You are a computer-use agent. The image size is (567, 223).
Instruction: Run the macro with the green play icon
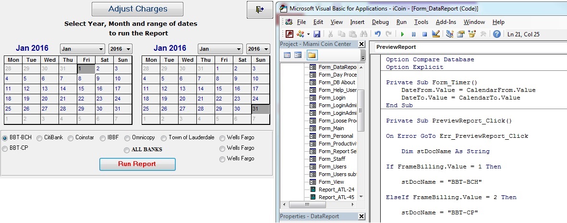coord(402,34)
